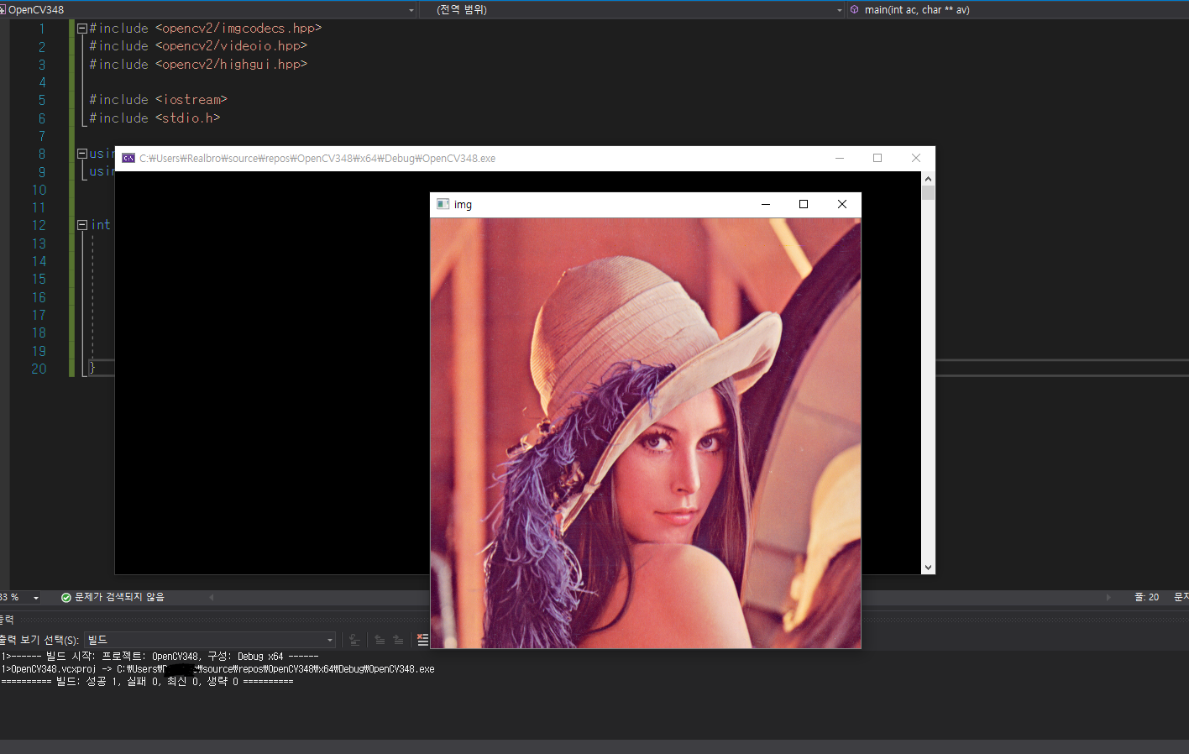Click the int keyword on line 12
Viewport: 1189px width, 754px height.
(x=101, y=225)
